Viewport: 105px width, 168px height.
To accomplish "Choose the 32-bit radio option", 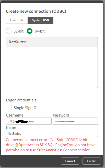I will (x=9, y=31).
